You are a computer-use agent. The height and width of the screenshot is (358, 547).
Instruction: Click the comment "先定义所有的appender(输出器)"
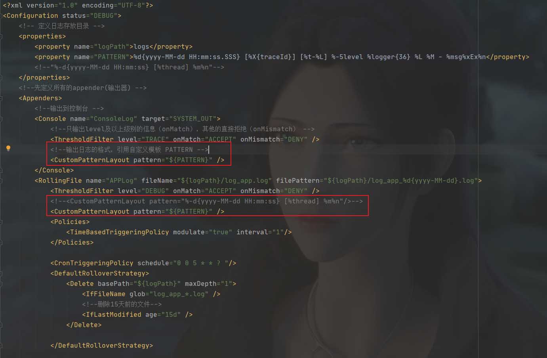(x=82, y=88)
